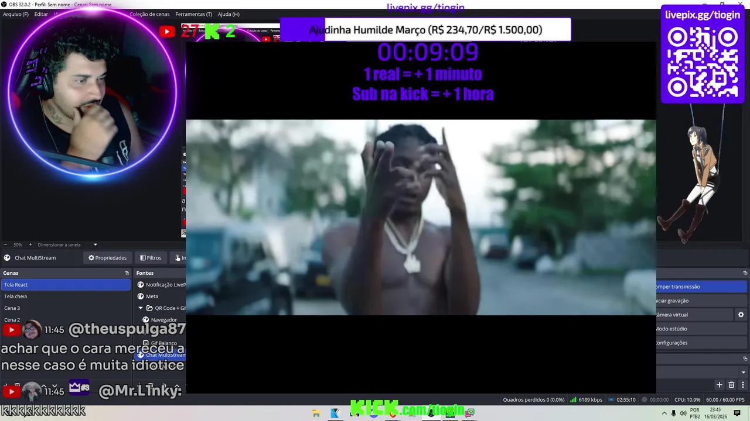Viewport: 750px width, 421px height.
Task: Click the microphone tray icon
Action: [673, 413]
